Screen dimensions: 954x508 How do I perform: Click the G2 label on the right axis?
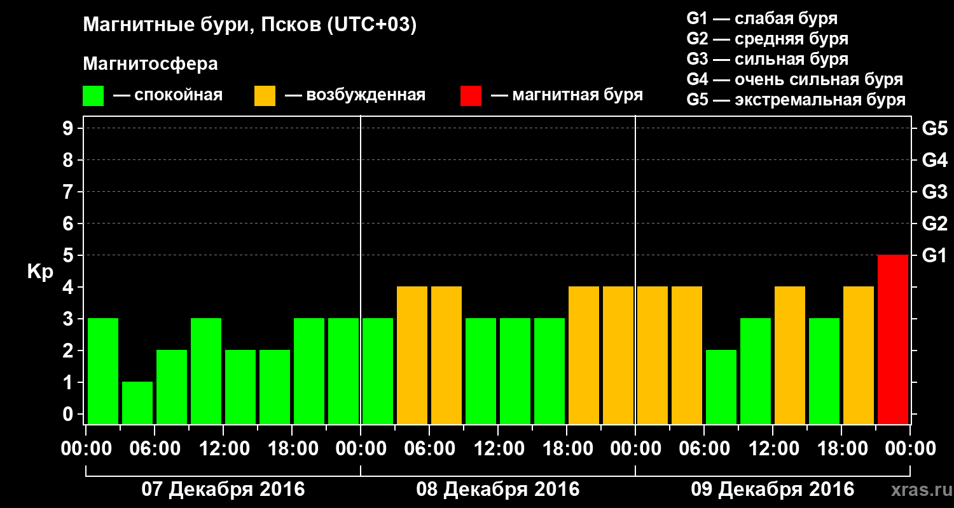coord(934,224)
